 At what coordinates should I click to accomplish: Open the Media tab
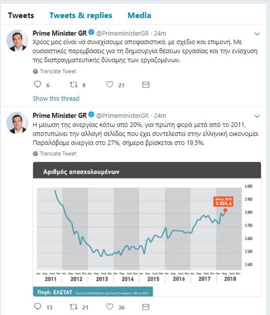(139, 15)
